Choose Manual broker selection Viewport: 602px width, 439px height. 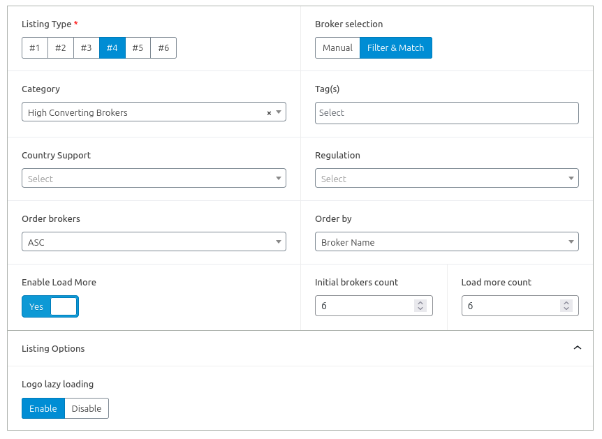point(337,47)
